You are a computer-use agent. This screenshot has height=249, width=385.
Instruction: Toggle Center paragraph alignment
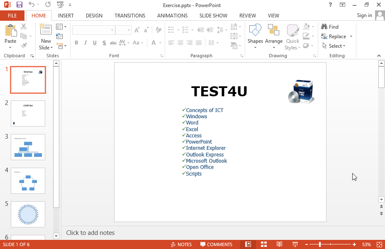pyautogui.click(x=180, y=43)
